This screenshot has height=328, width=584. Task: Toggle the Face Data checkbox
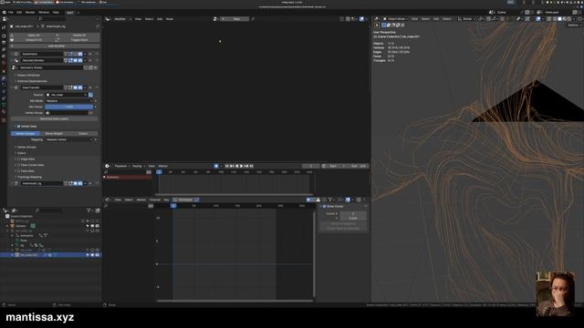pyautogui.click(x=18, y=171)
